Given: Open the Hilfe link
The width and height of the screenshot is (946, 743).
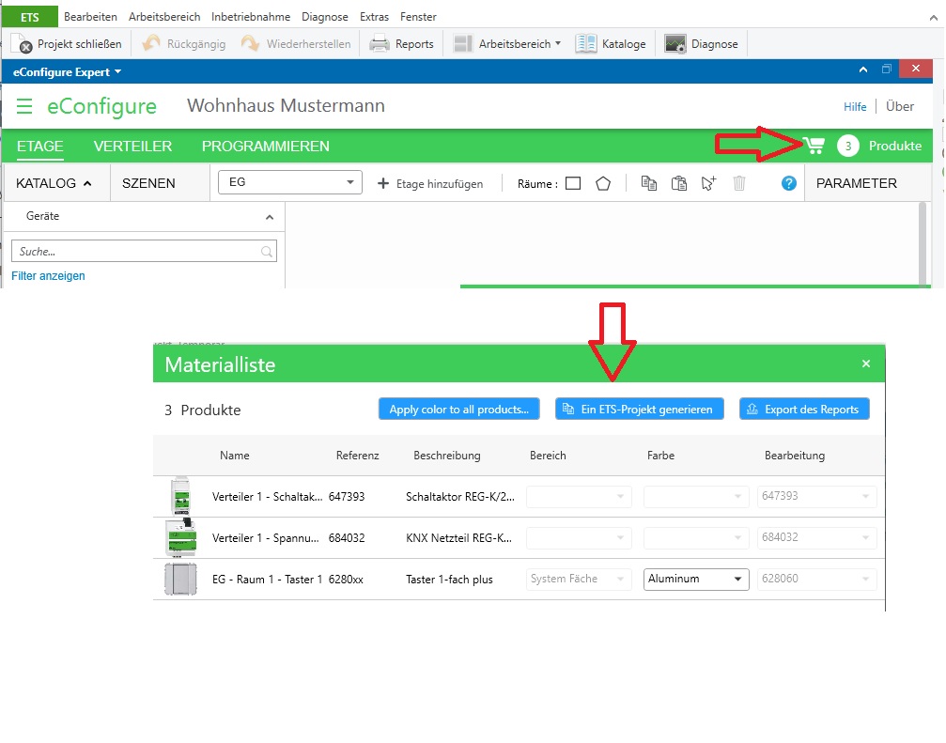Looking at the screenshot, I should [855, 107].
